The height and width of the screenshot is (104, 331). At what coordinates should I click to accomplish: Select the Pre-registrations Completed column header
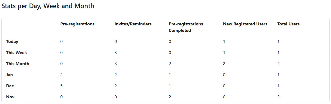point(186,27)
